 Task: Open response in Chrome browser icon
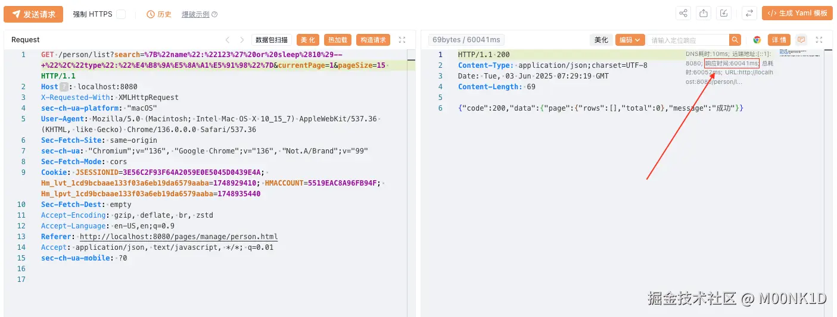[x=757, y=40]
